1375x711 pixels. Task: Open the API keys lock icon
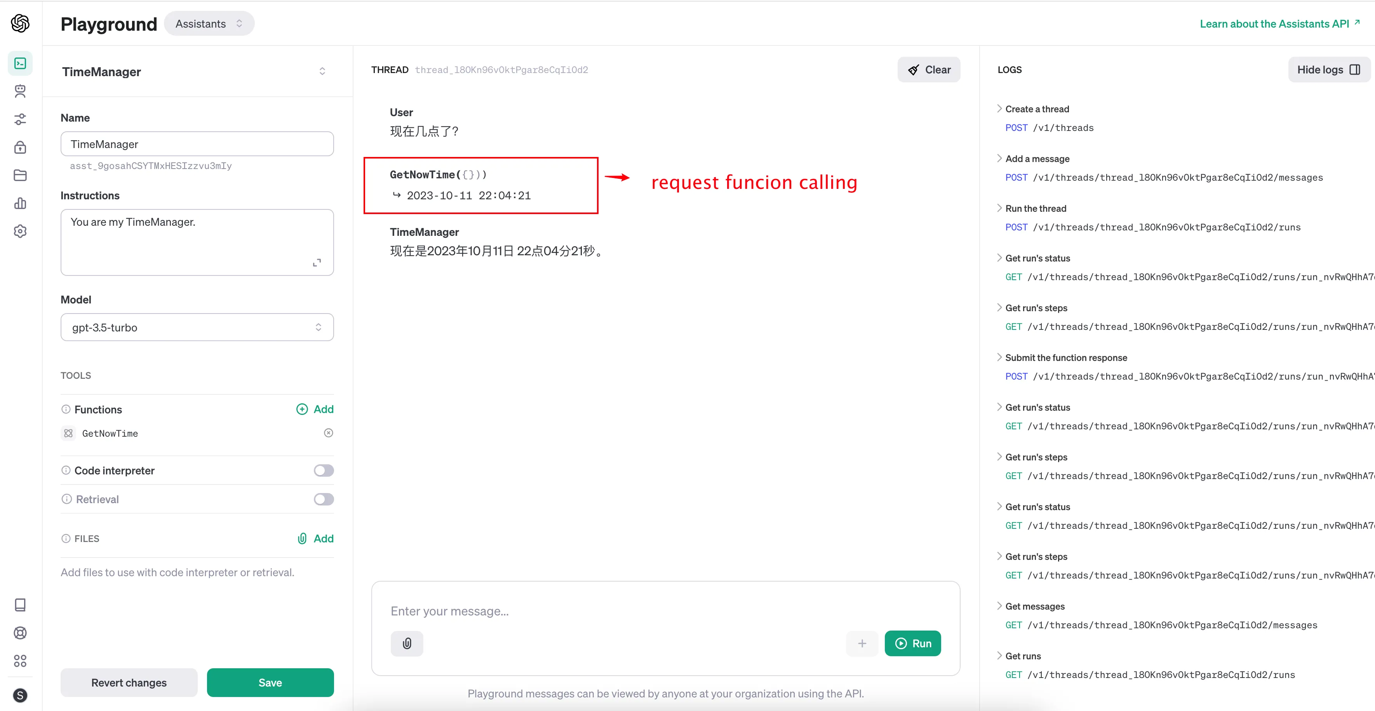[20, 147]
